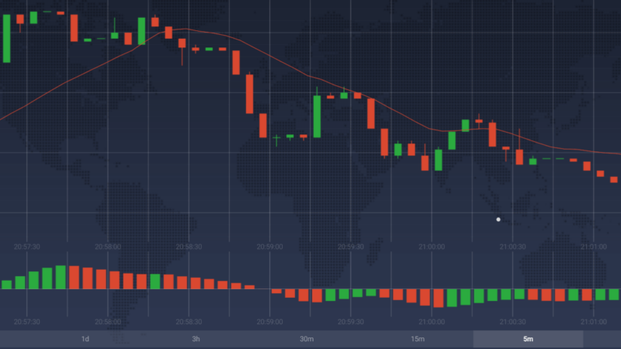Click the 20:57:30 label on lower time axis
Screen dimensions: 621x349
coord(26,321)
